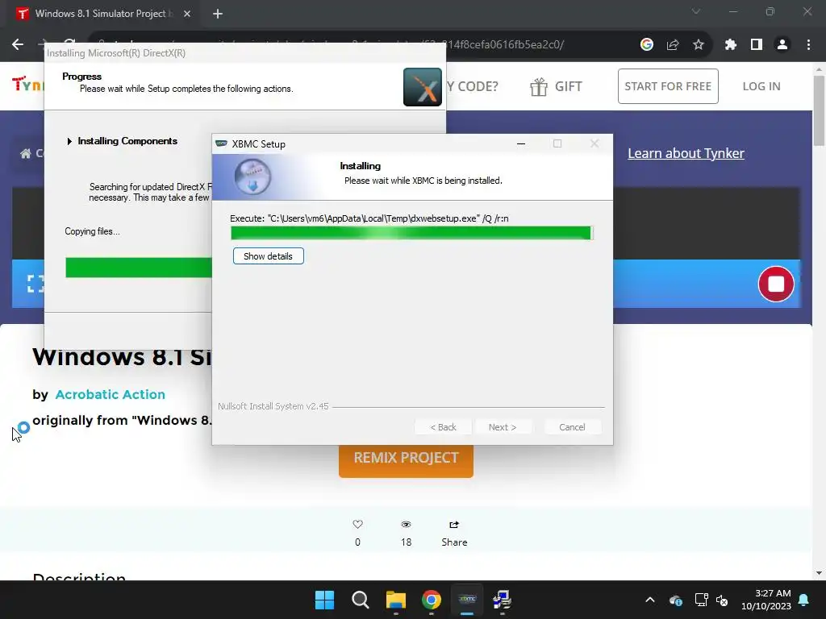
Task: Open File Explorer from the taskbar
Action: [395, 600]
